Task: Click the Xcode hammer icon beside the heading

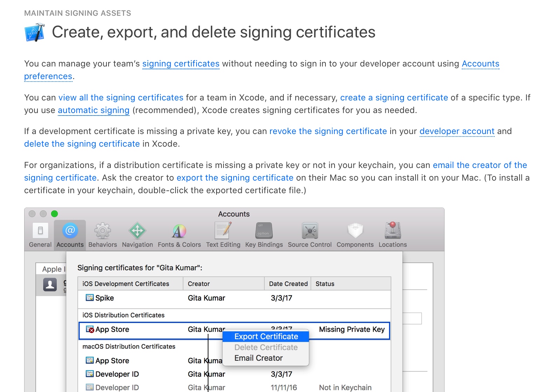Action: (35, 33)
